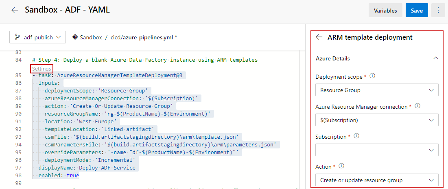Open the more options ellipsis menu

point(438,11)
